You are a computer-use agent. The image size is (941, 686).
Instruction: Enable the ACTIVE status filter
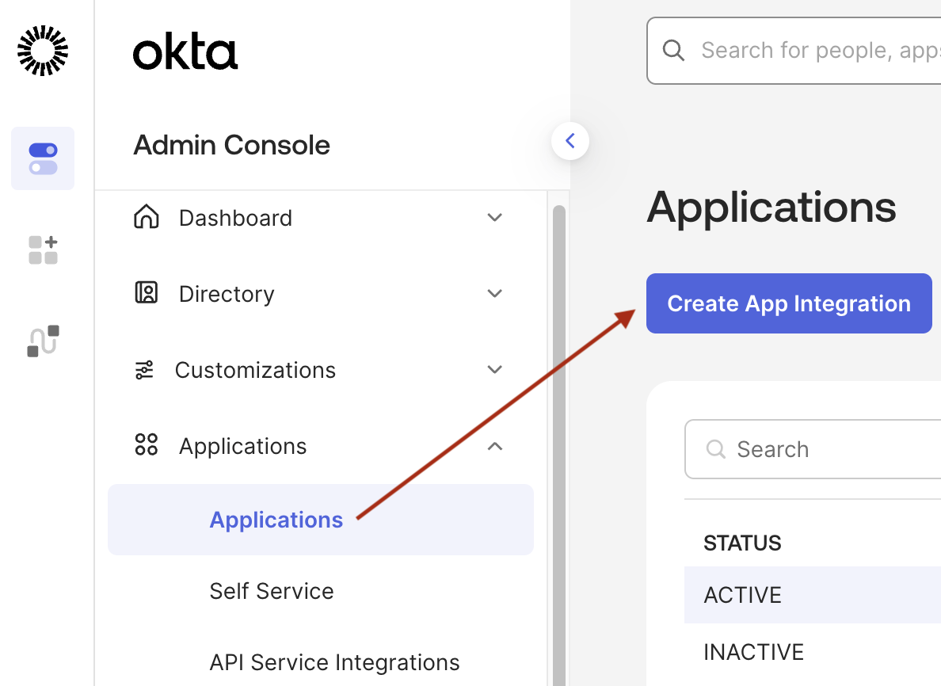[x=742, y=594]
